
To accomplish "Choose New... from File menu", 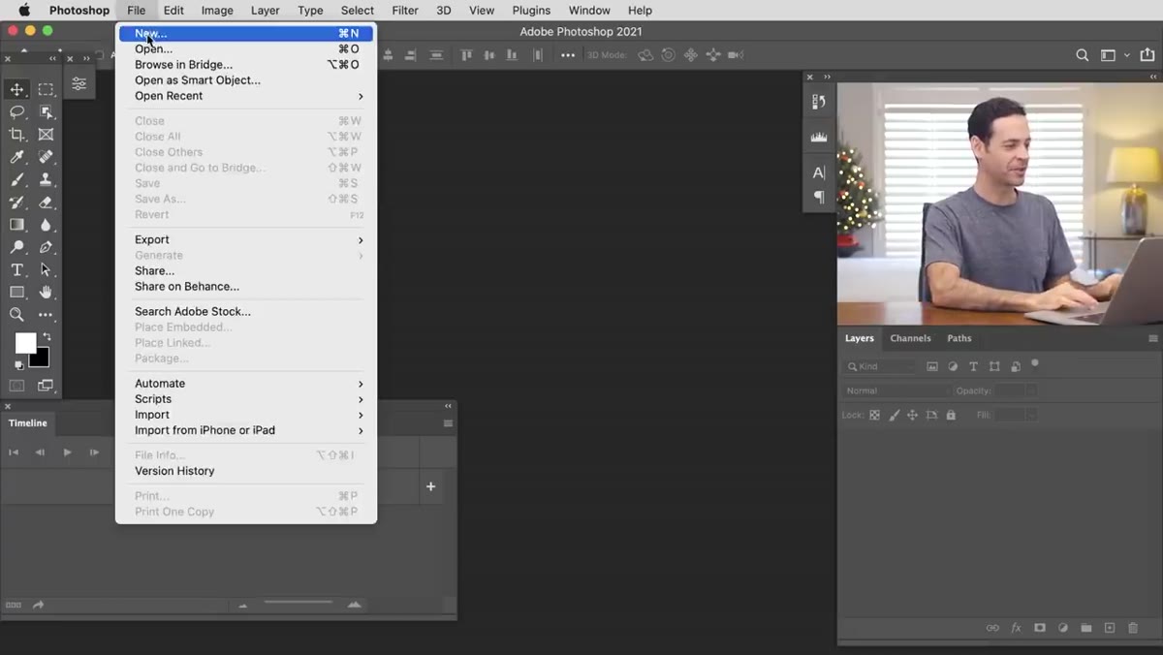I will pos(246,33).
